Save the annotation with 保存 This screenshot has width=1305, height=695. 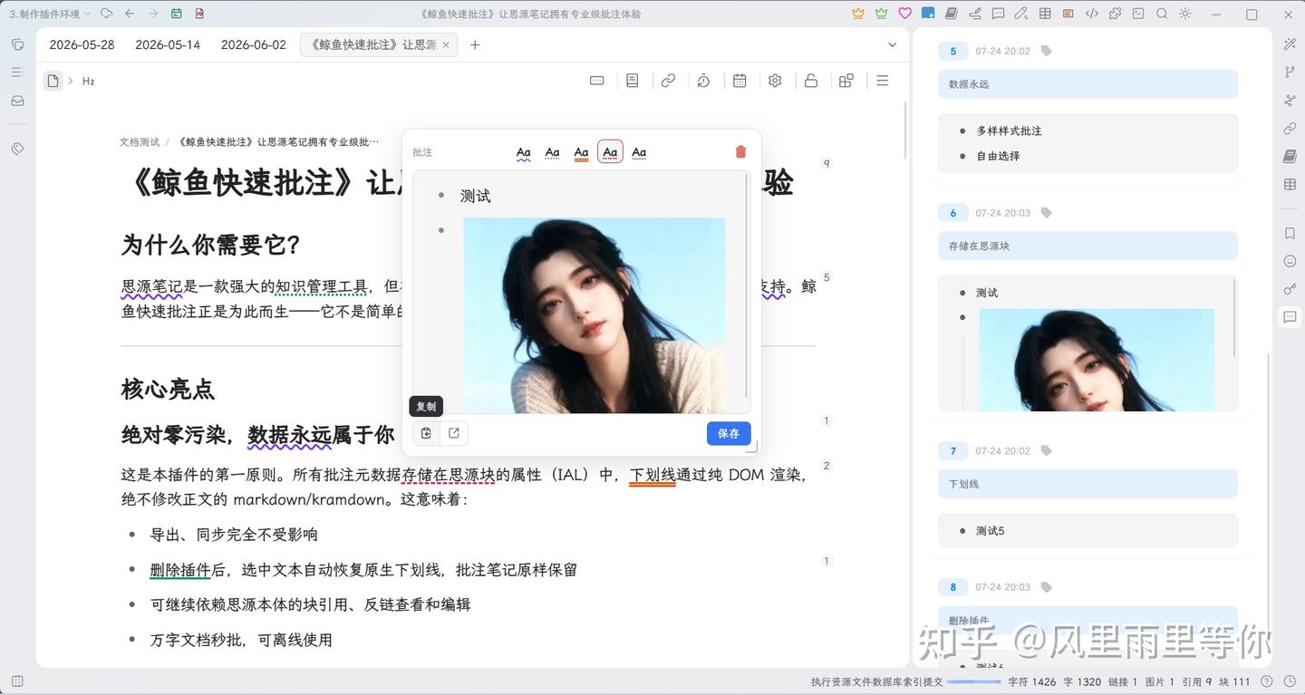[x=729, y=433]
